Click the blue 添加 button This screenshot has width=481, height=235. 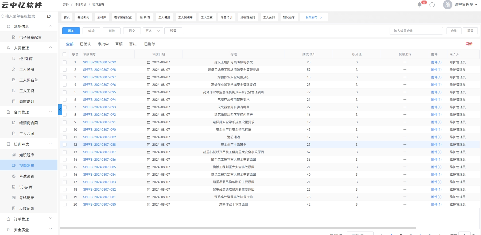(71, 31)
